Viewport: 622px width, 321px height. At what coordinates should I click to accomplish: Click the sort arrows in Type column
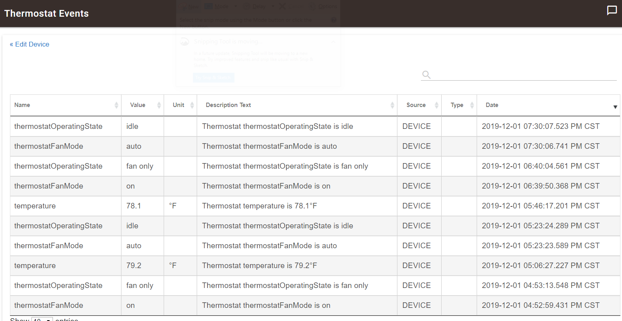click(472, 105)
